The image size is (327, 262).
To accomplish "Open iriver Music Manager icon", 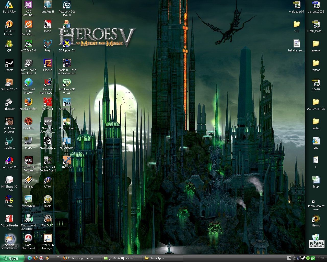I will tap(48, 238).
